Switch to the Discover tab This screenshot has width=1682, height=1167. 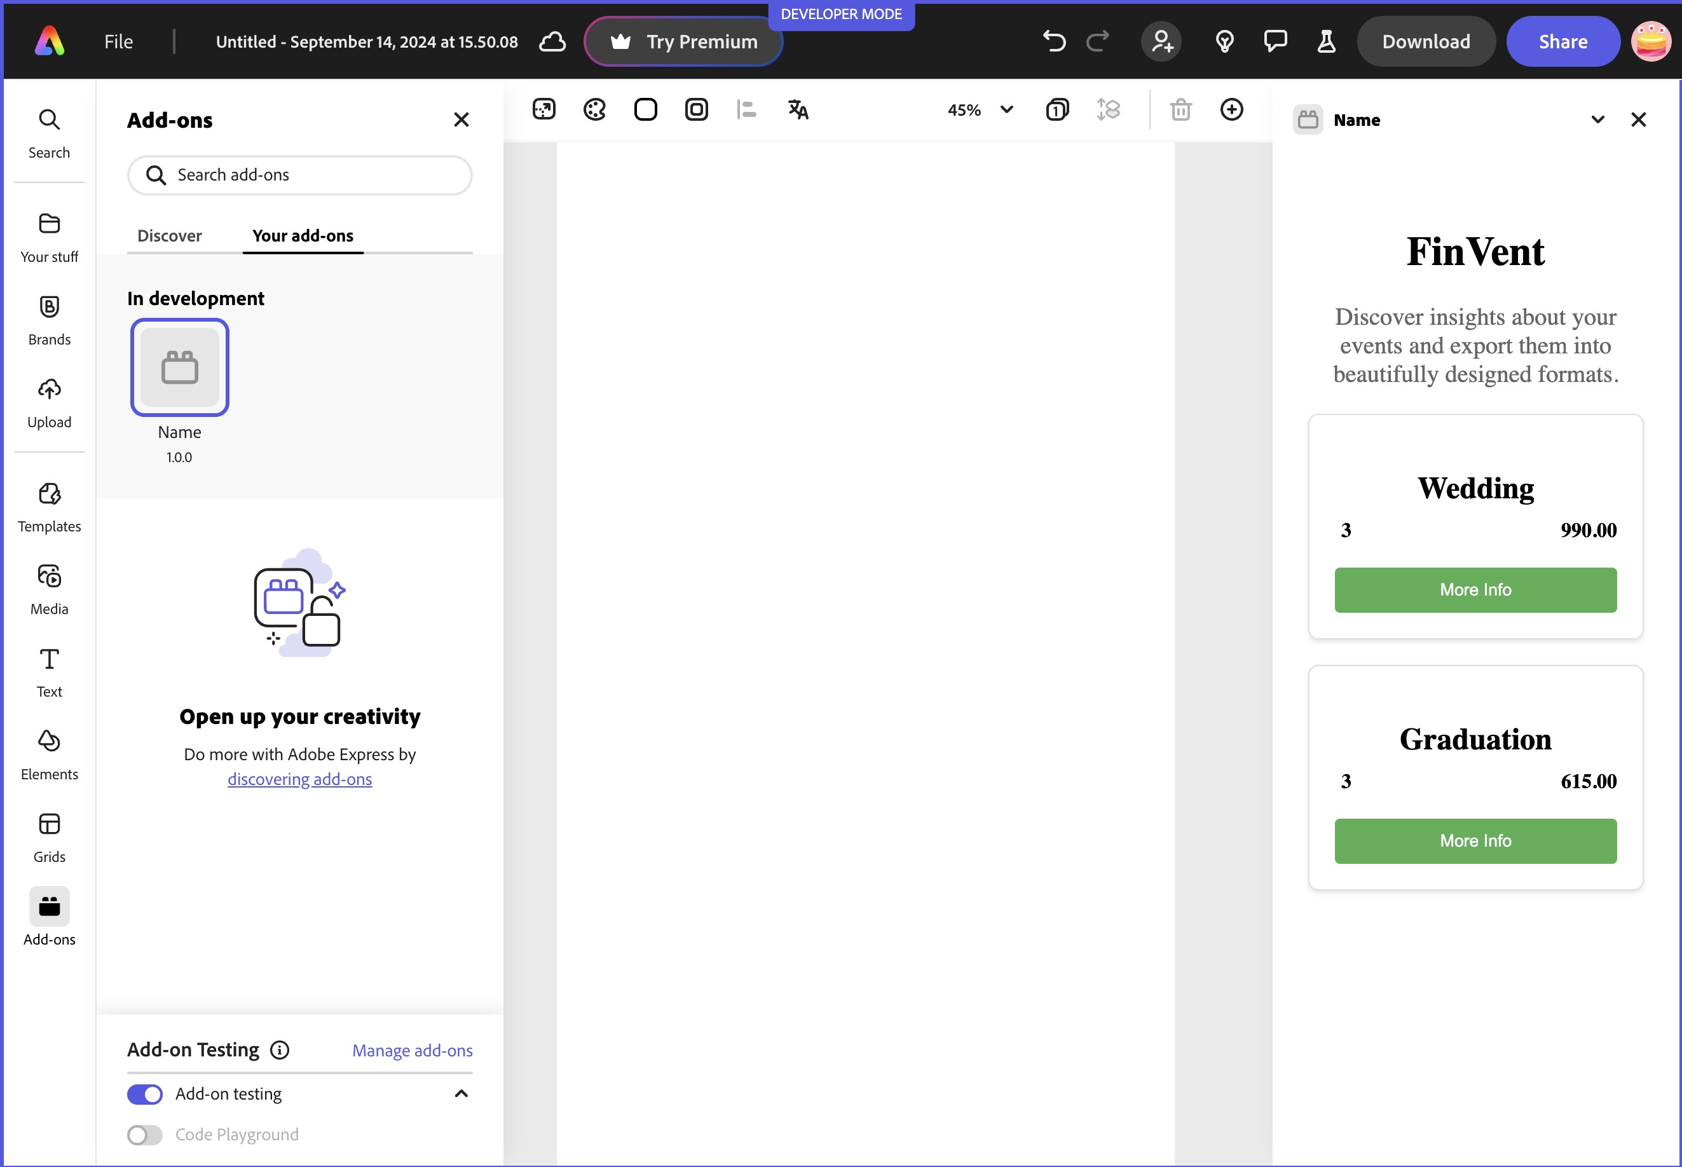coord(170,235)
